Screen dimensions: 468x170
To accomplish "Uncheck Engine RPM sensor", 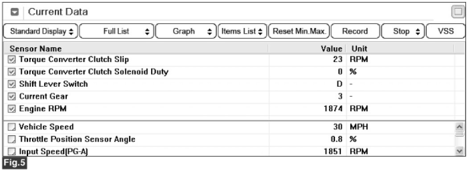I will pos(12,109).
